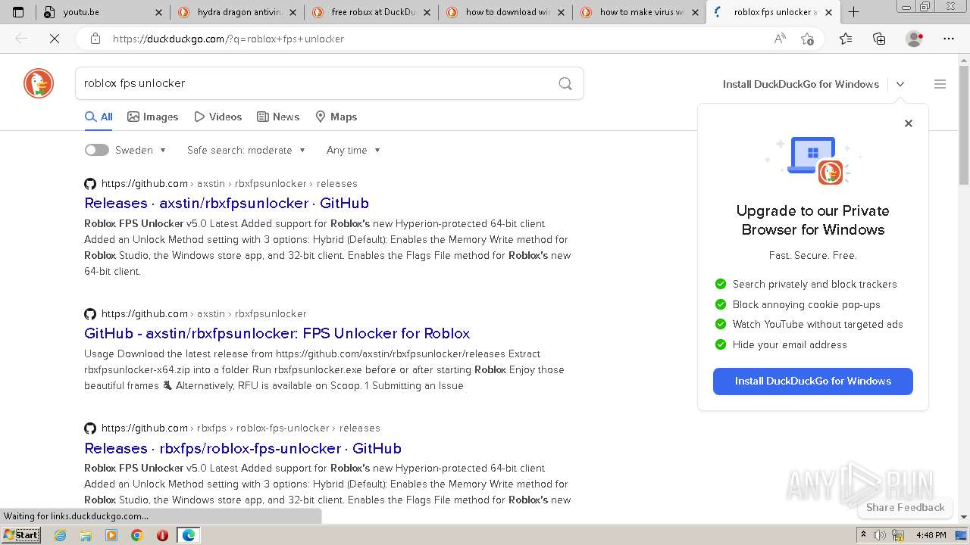
Task: Open Opera from taskbar
Action: coord(162,535)
